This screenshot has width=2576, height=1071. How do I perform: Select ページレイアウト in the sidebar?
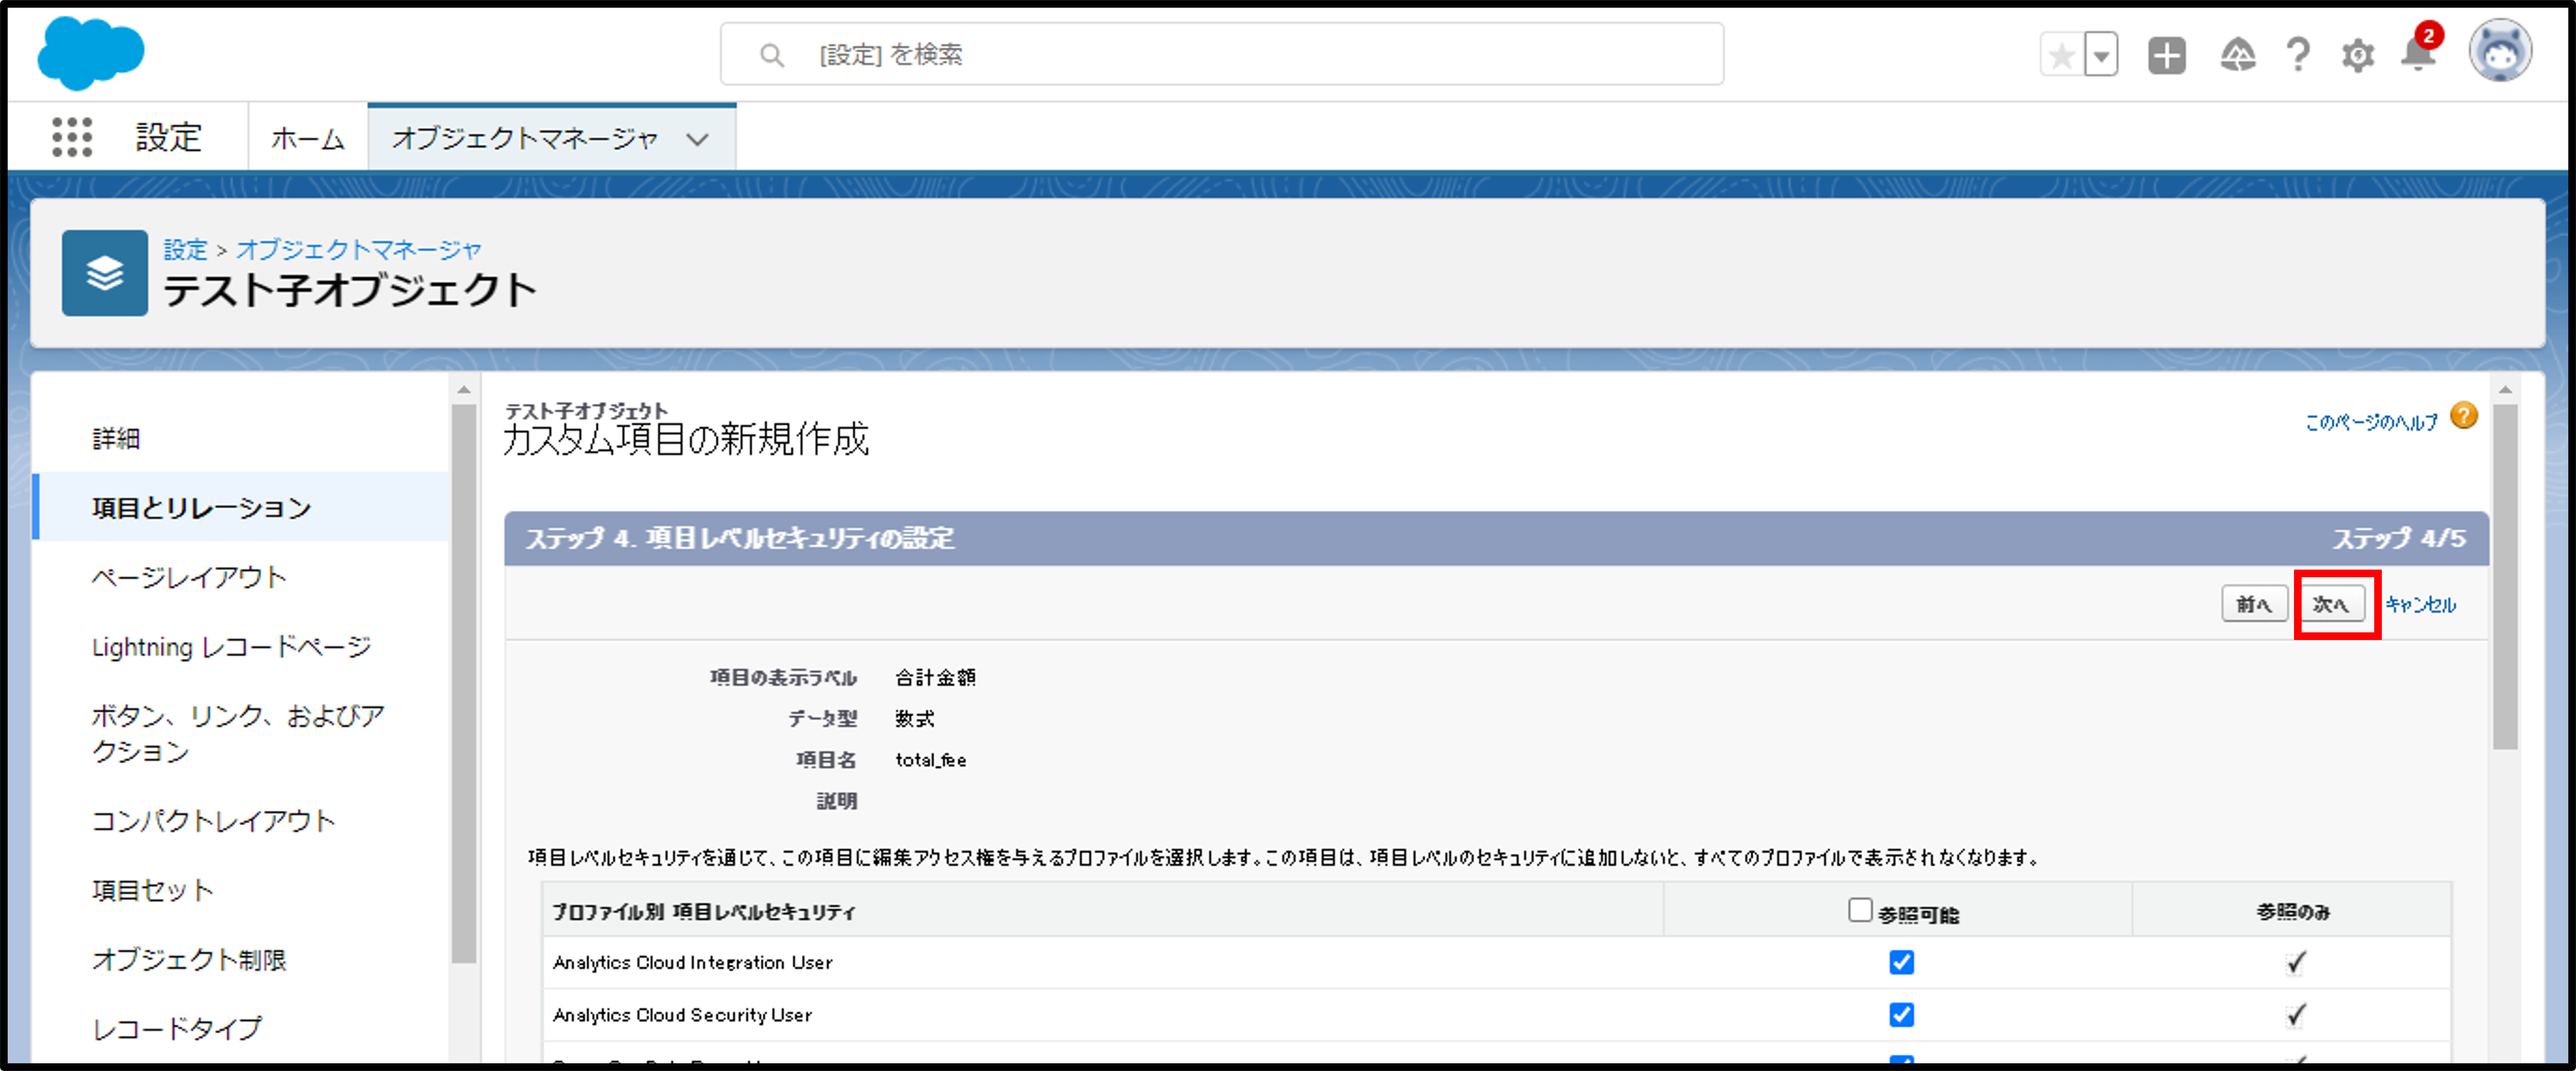tap(189, 577)
